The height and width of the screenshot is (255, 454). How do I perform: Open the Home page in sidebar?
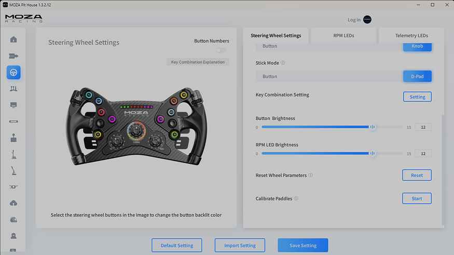(13, 39)
